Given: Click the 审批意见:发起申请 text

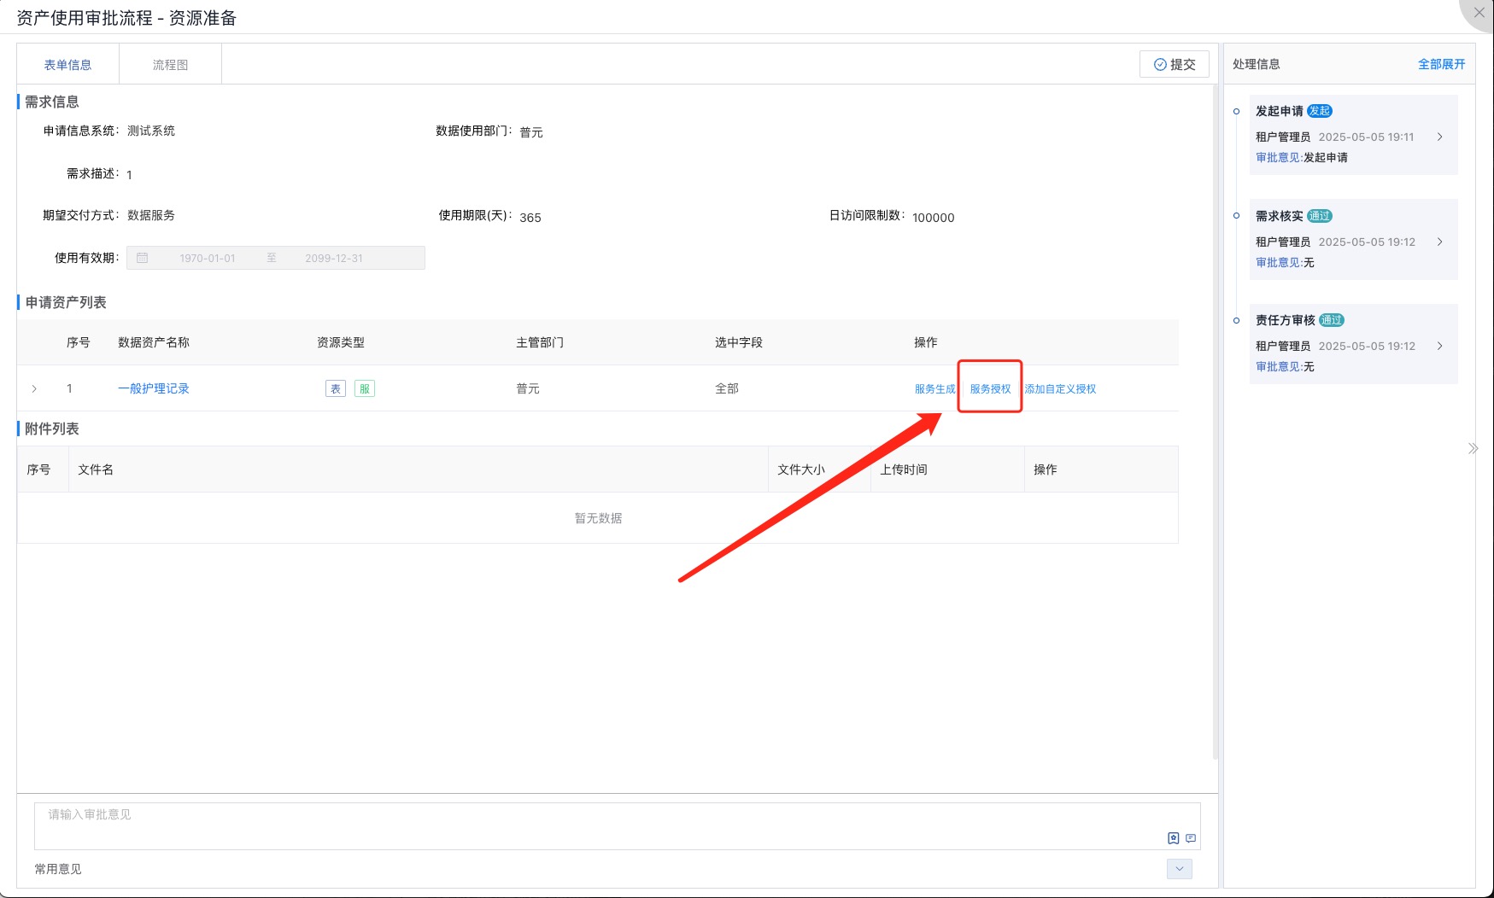Looking at the screenshot, I should [1302, 157].
